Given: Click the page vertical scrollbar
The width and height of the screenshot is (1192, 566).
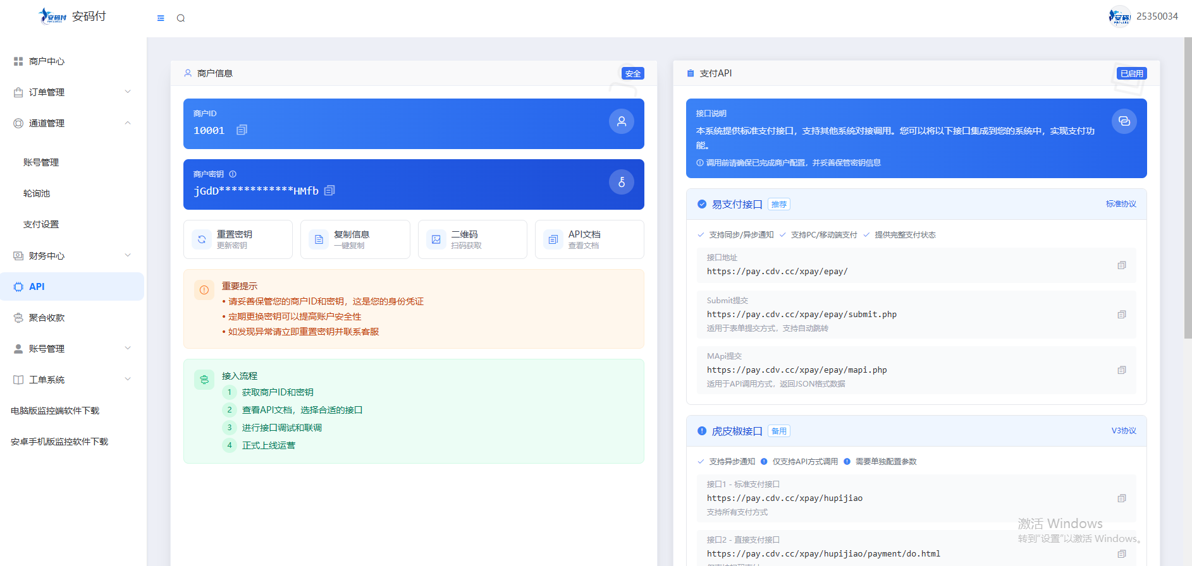Looking at the screenshot, I should tap(1187, 190).
